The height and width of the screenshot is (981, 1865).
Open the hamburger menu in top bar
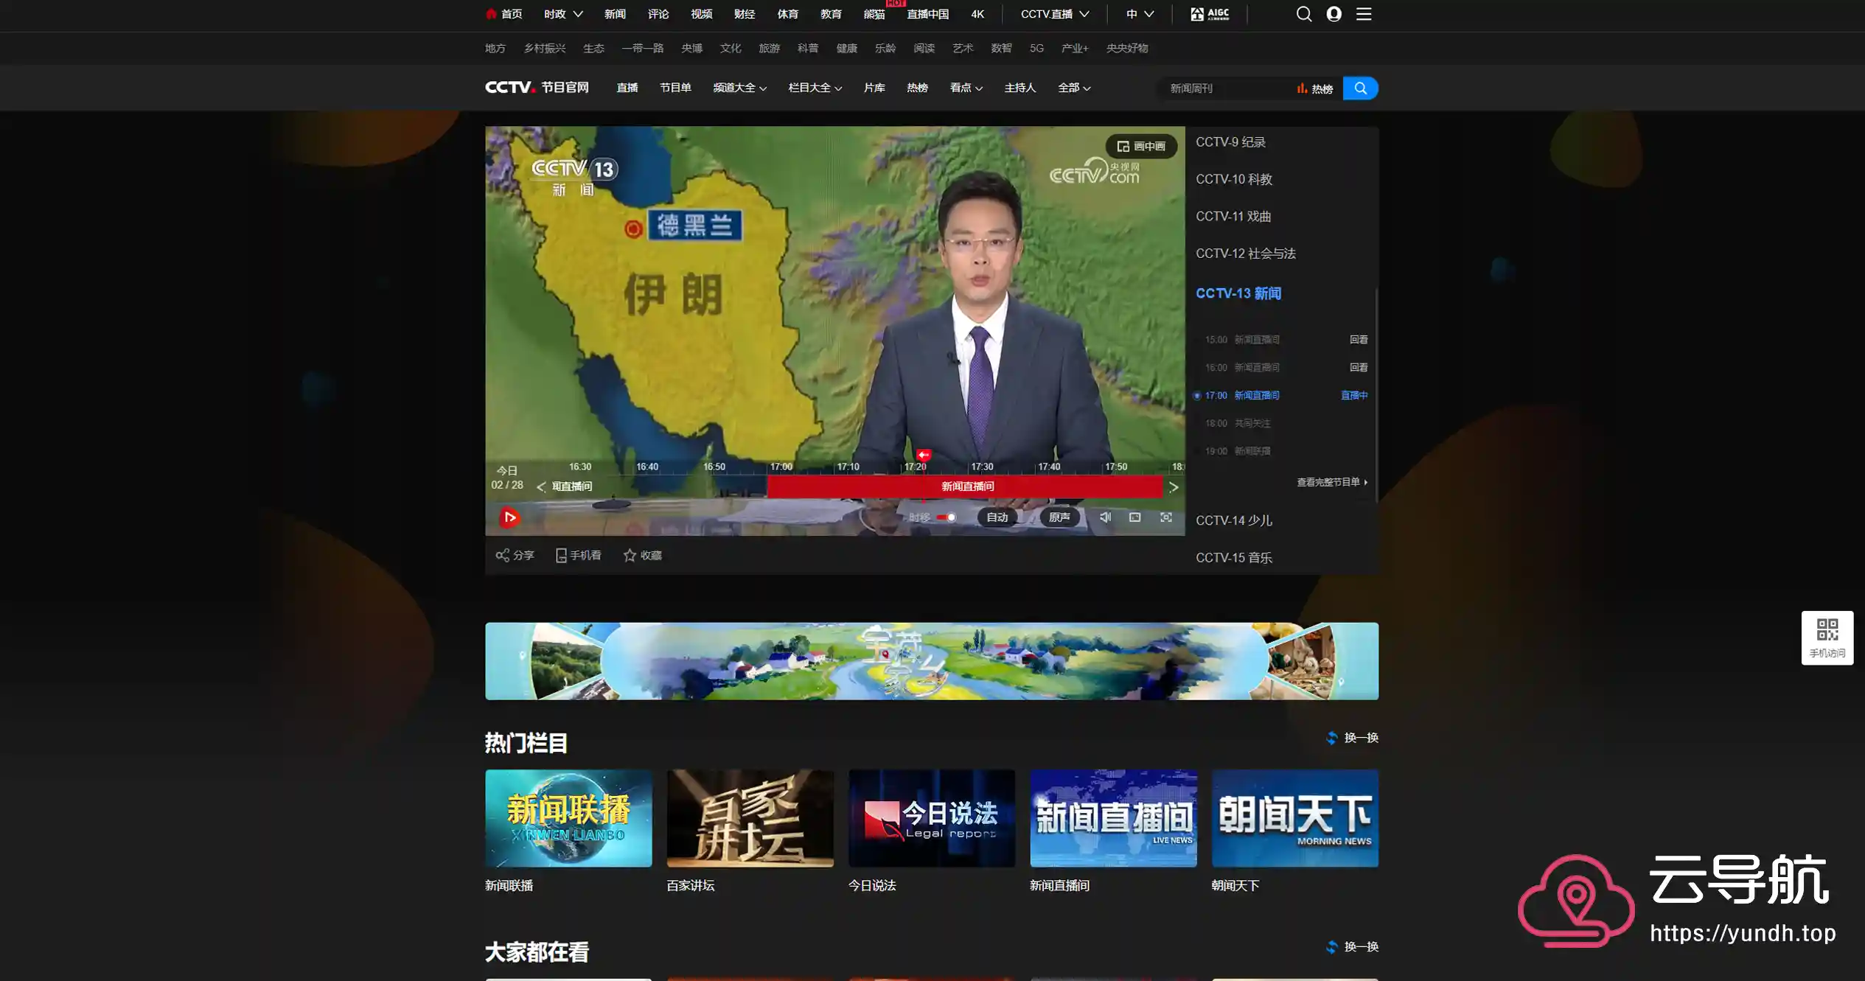(x=1364, y=14)
